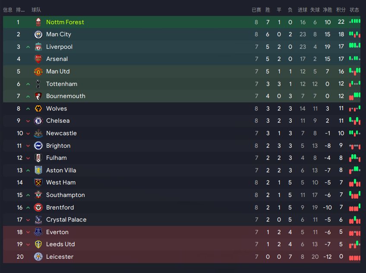
Task: Click Everton's form status bars
Action: 355,232
